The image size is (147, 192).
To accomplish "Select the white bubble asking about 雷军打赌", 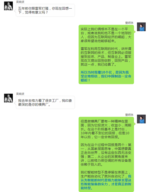I will pyautogui.click(x=45, y=10).
